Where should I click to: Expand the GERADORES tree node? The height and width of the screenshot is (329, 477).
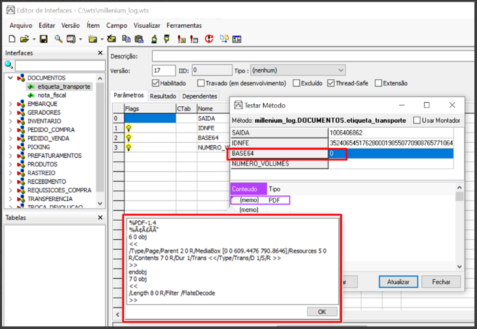[x=10, y=112]
